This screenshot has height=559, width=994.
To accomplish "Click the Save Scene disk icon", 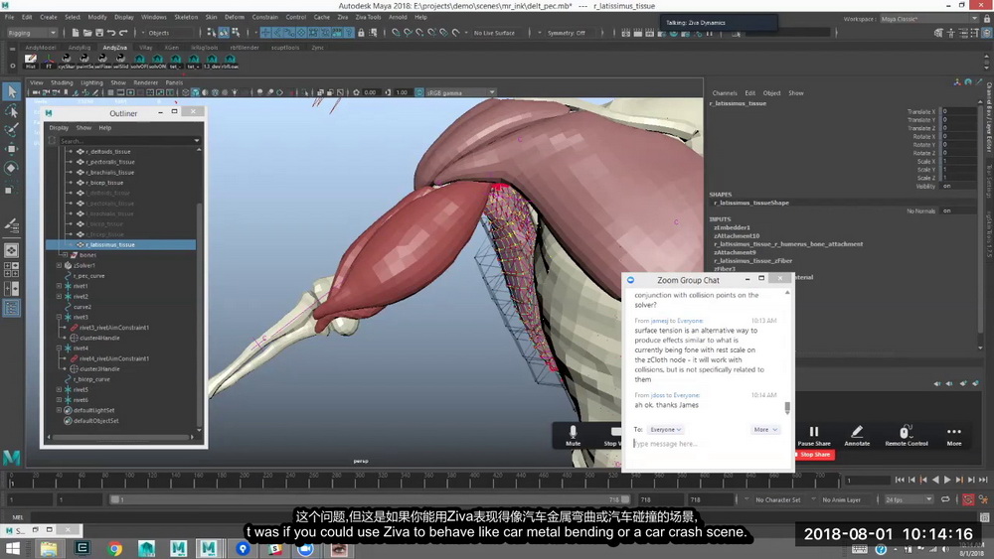I will point(98,33).
